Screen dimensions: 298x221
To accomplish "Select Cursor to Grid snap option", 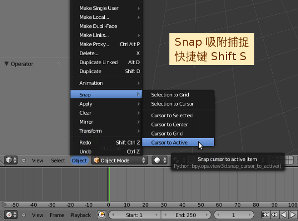I will (x=178, y=134).
